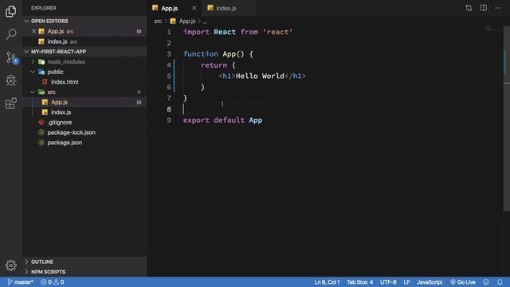510x287 pixels.
Task: Click the node_modules folder icon
Action: coord(41,61)
